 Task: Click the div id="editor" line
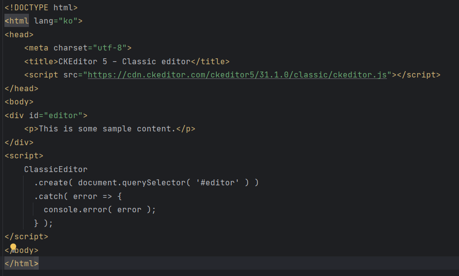(46, 115)
